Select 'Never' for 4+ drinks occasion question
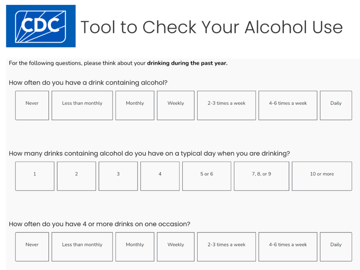This screenshot has height=270, width=360. (x=32, y=246)
